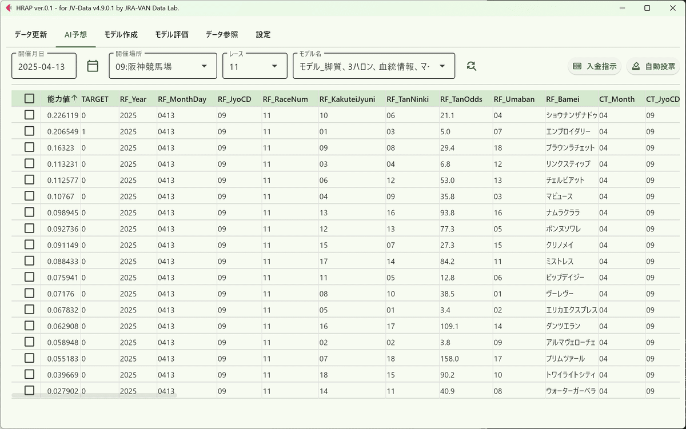Click the 自動投票 button
The width and height of the screenshot is (686, 429).
pyautogui.click(x=652, y=66)
